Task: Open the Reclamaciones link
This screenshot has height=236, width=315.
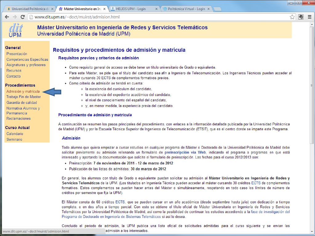Action: [18, 118]
